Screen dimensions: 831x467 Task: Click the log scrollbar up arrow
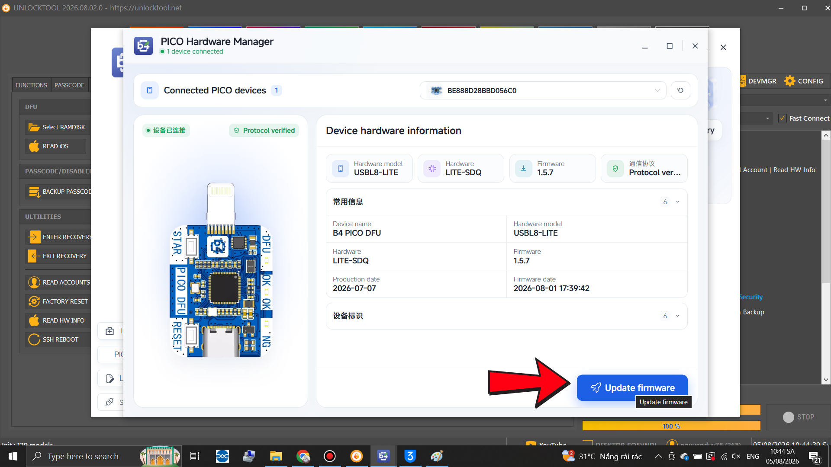[x=826, y=135]
